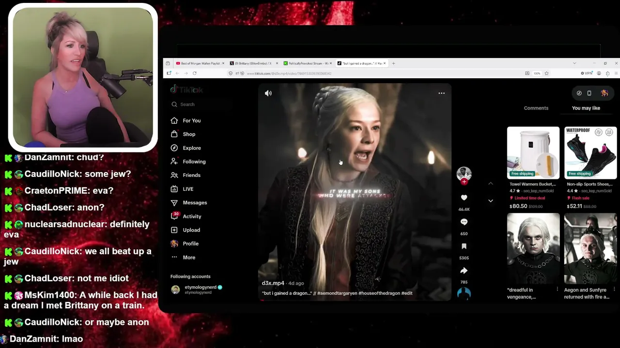Image resolution: width=620 pixels, height=348 pixels.
Task: Switch to the You may like tab
Action: 586,108
